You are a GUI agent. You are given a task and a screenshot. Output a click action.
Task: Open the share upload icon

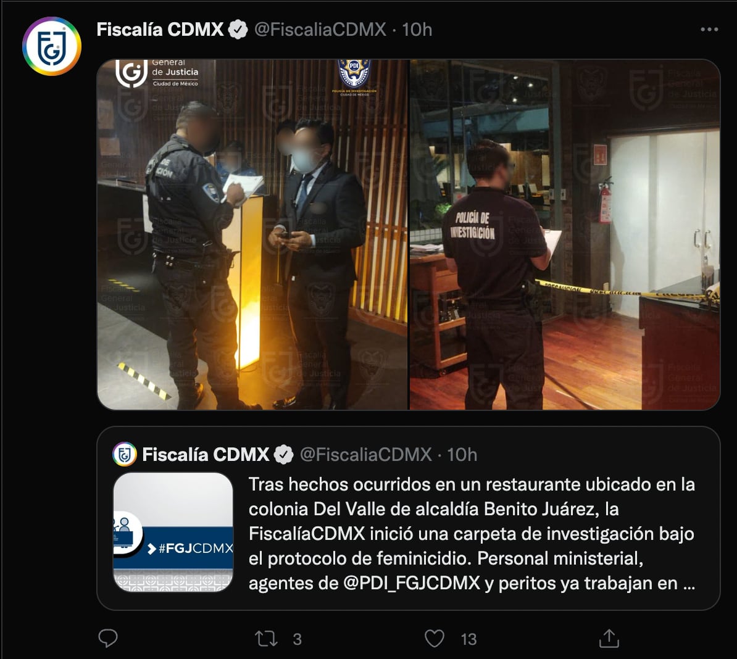click(609, 639)
